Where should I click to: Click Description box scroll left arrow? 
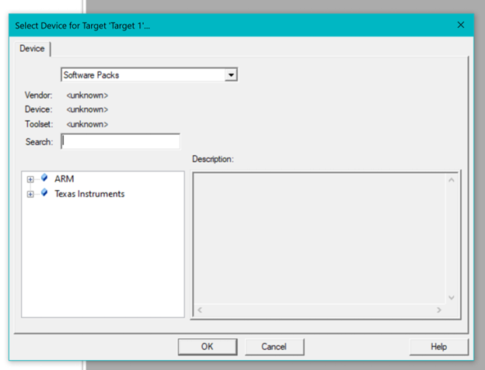[x=201, y=310]
